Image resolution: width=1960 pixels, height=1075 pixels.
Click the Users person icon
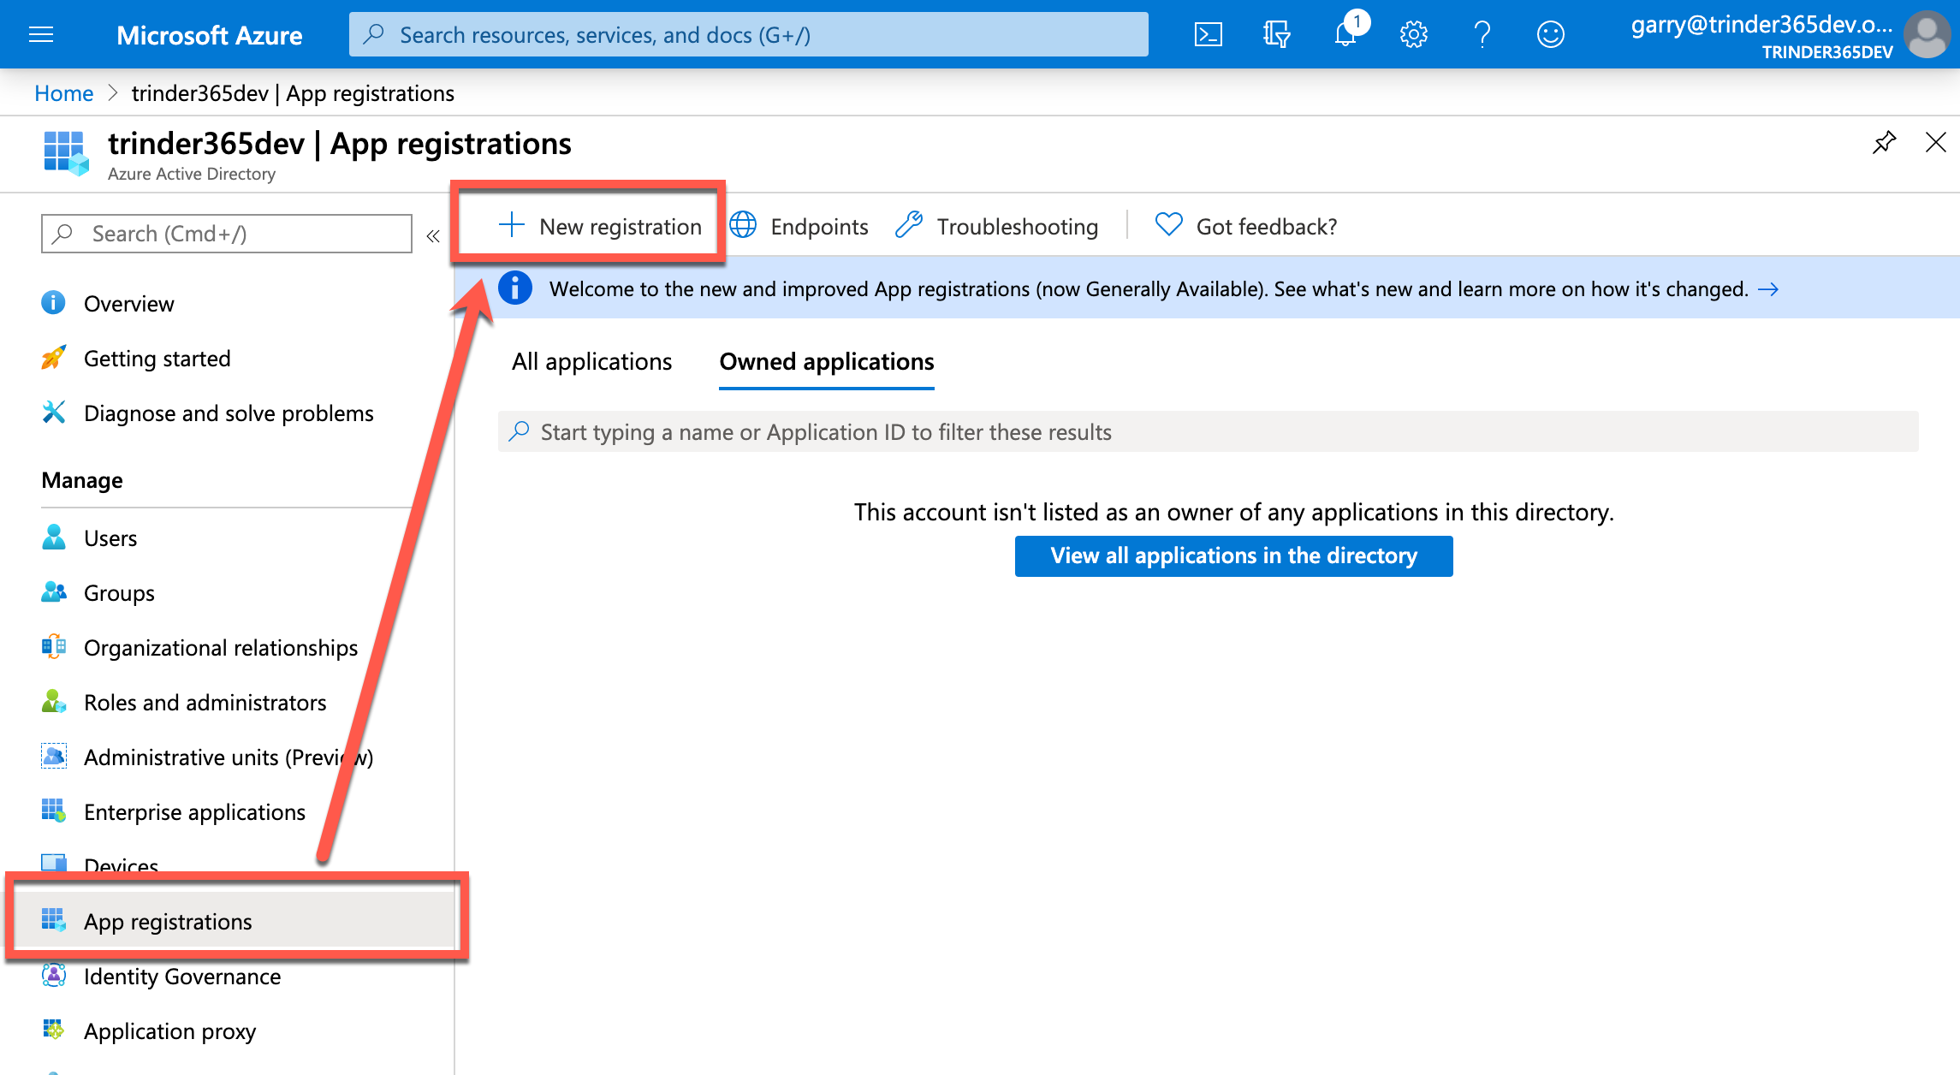[53, 537]
